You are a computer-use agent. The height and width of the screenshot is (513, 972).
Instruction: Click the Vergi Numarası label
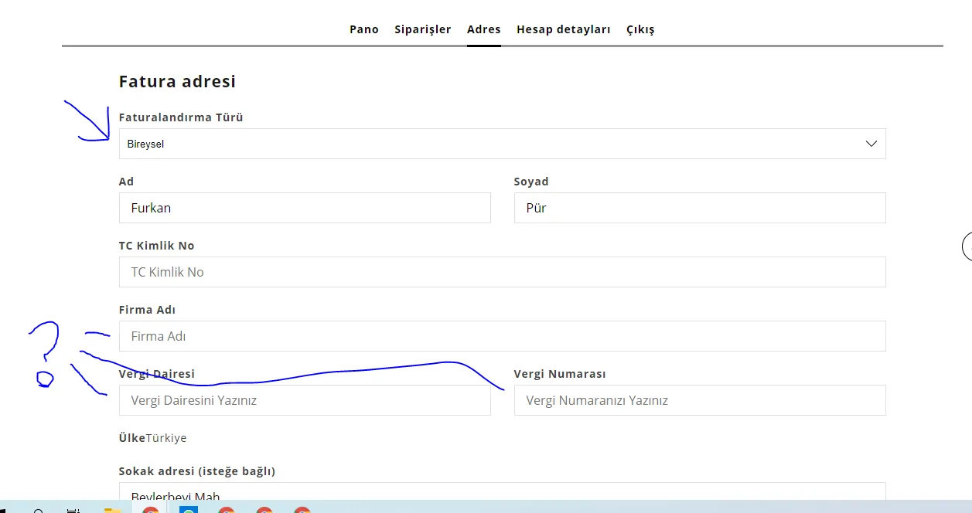(x=560, y=374)
